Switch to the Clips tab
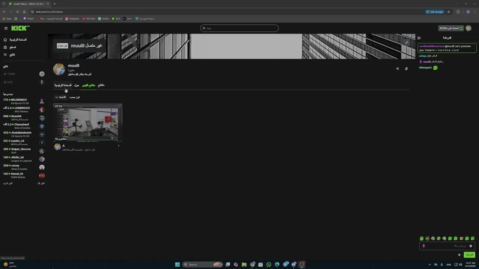479x269 pixels. click(x=101, y=85)
